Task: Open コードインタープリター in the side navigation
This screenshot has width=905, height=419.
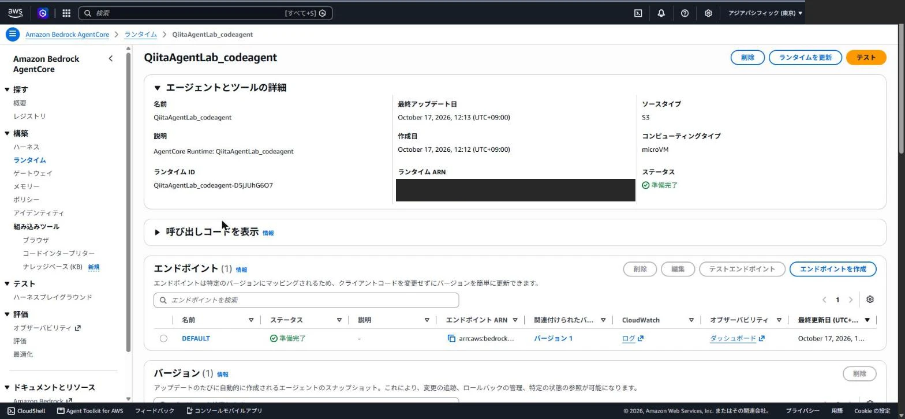Action: coord(59,253)
